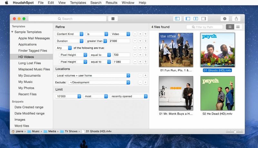Click the stop search button in toolbar

(x=113, y=19)
